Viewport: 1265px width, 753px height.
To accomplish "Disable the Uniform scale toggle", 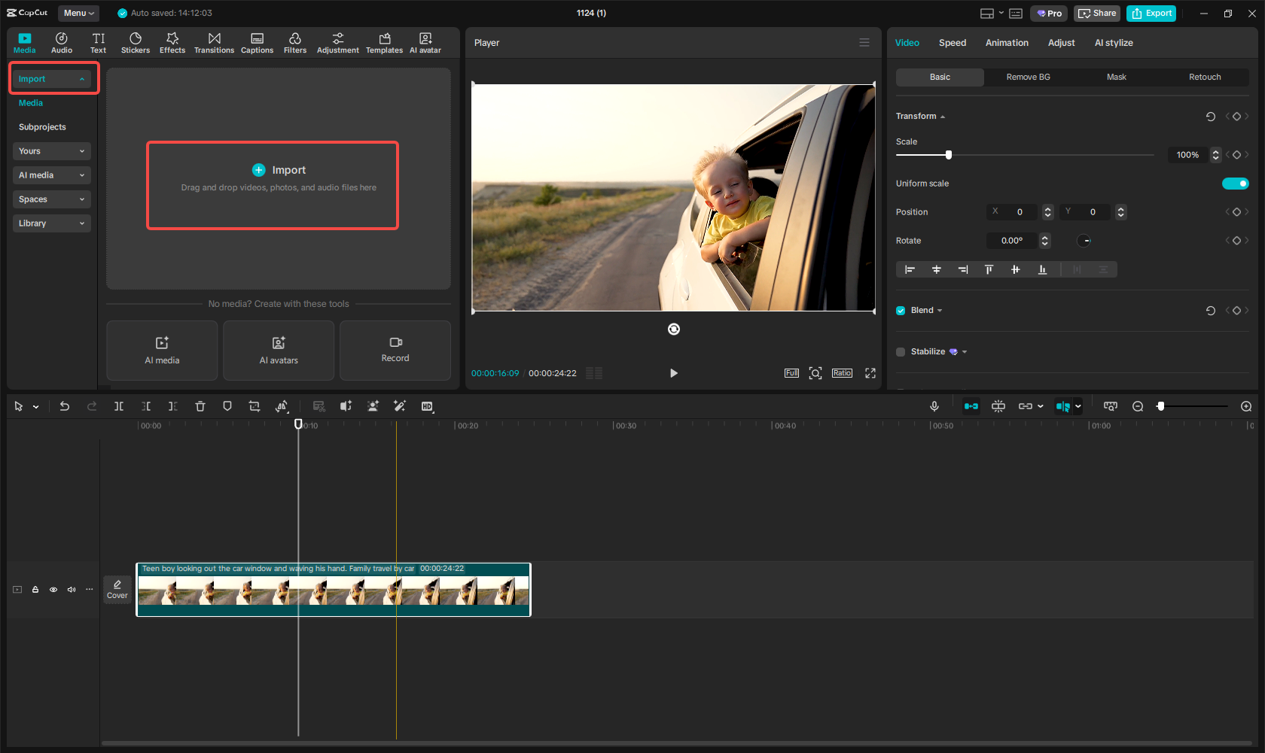I will coord(1235,183).
